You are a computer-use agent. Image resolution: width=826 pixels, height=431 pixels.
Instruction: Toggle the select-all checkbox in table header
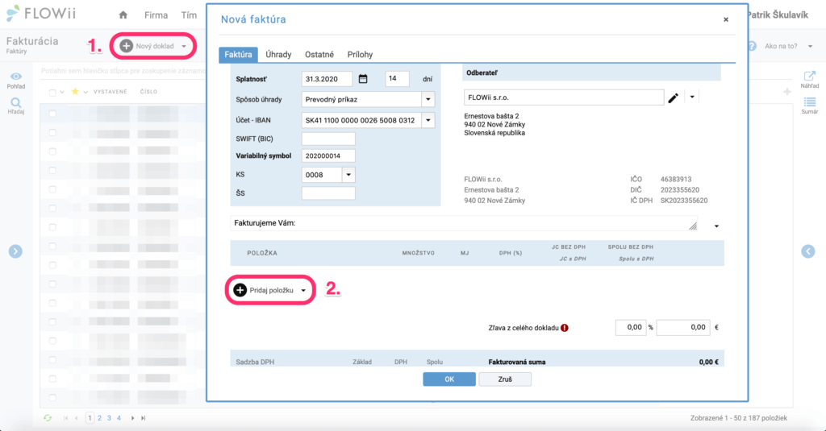tap(52, 93)
